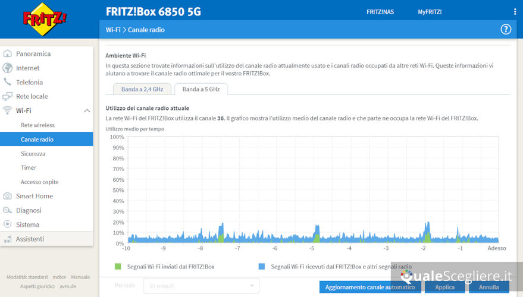Open the Periodo dropdown

click(201, 286)
